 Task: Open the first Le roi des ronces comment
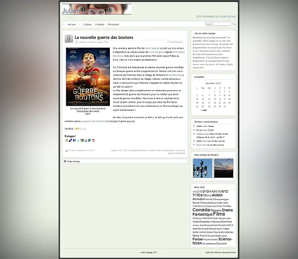pos(216,141)
